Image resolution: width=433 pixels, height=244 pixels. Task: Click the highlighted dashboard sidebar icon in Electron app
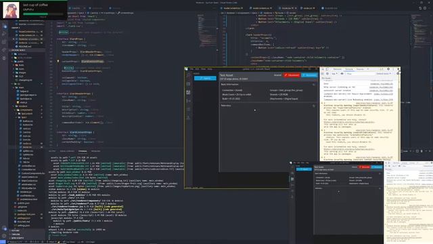(188, 92)
